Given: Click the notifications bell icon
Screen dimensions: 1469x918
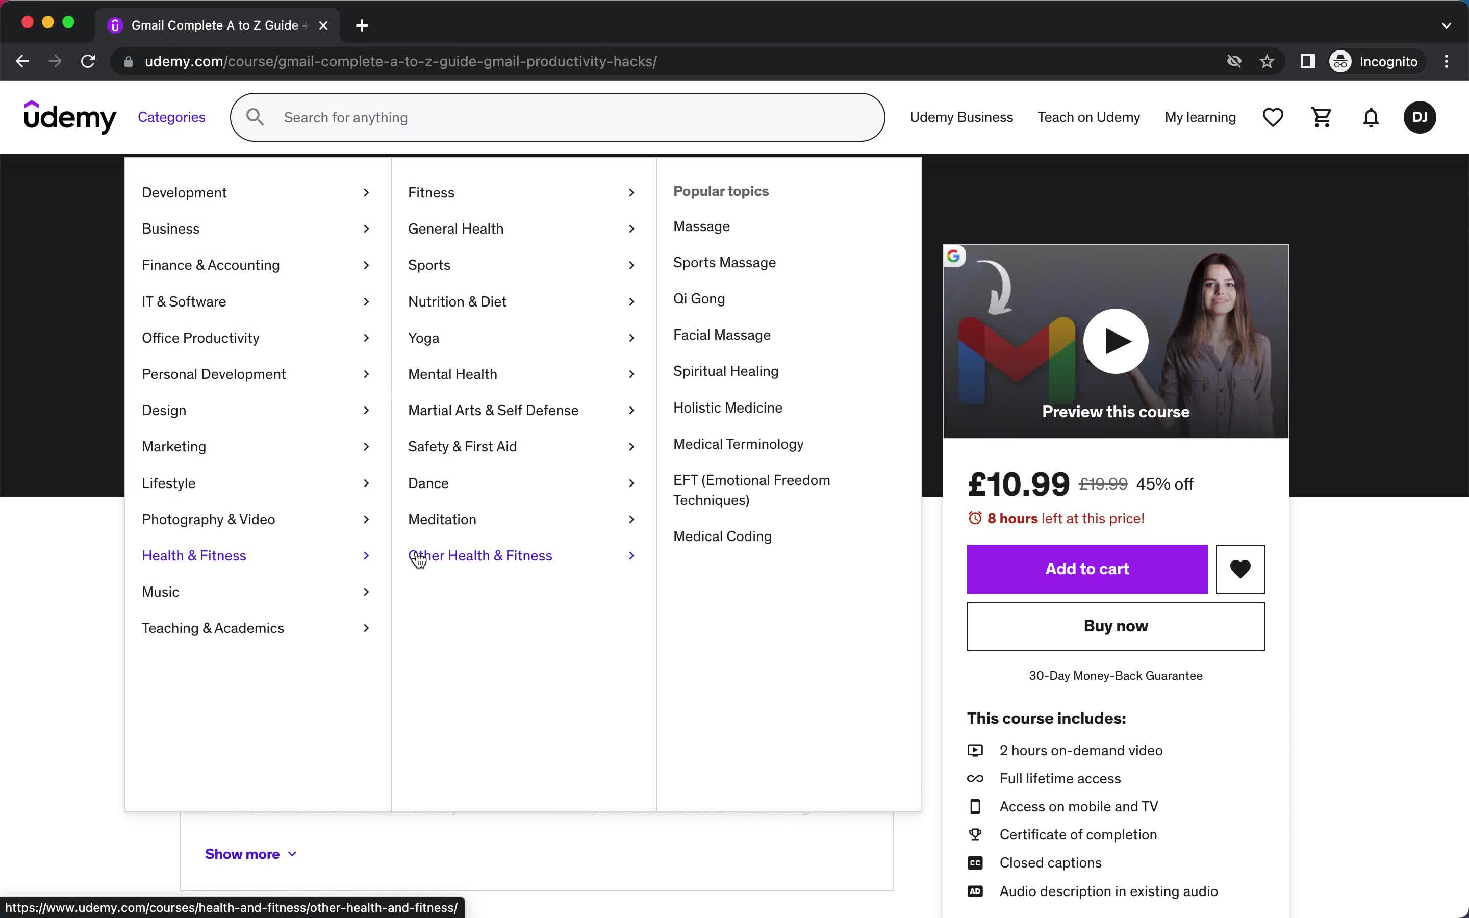Looking at the screenshot, I should [1372, 117].
